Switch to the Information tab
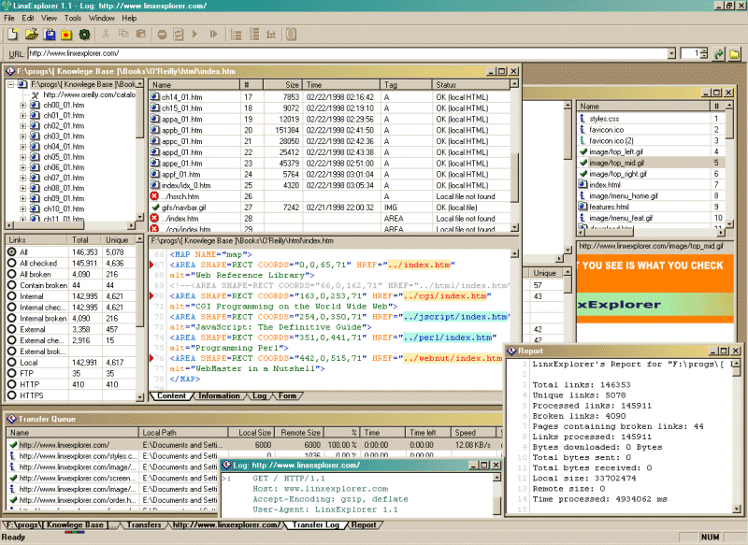The width and height of the screenshot is (748, 545). click(219, 395)
